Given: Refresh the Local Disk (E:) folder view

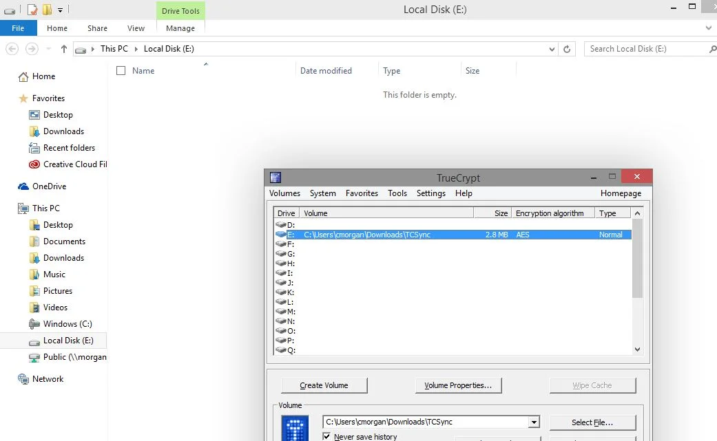Looking at the screenshot, I should (567, 49).
